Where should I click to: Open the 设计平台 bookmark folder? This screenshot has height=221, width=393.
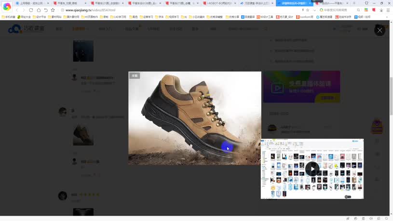[x=40, y=17]
